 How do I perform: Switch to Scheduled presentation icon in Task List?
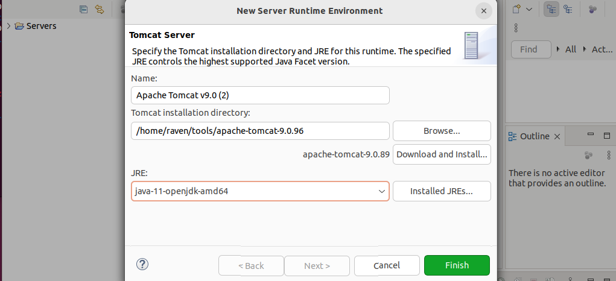[568, 9]
